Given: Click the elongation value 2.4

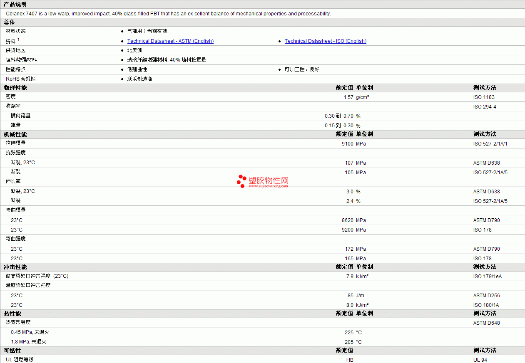Looking at the screenshot, I should tap(350, 201).
